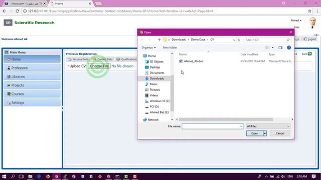Open the Personal Info tab
This screenshot has height=180, width=321.
tap(78, 59)
